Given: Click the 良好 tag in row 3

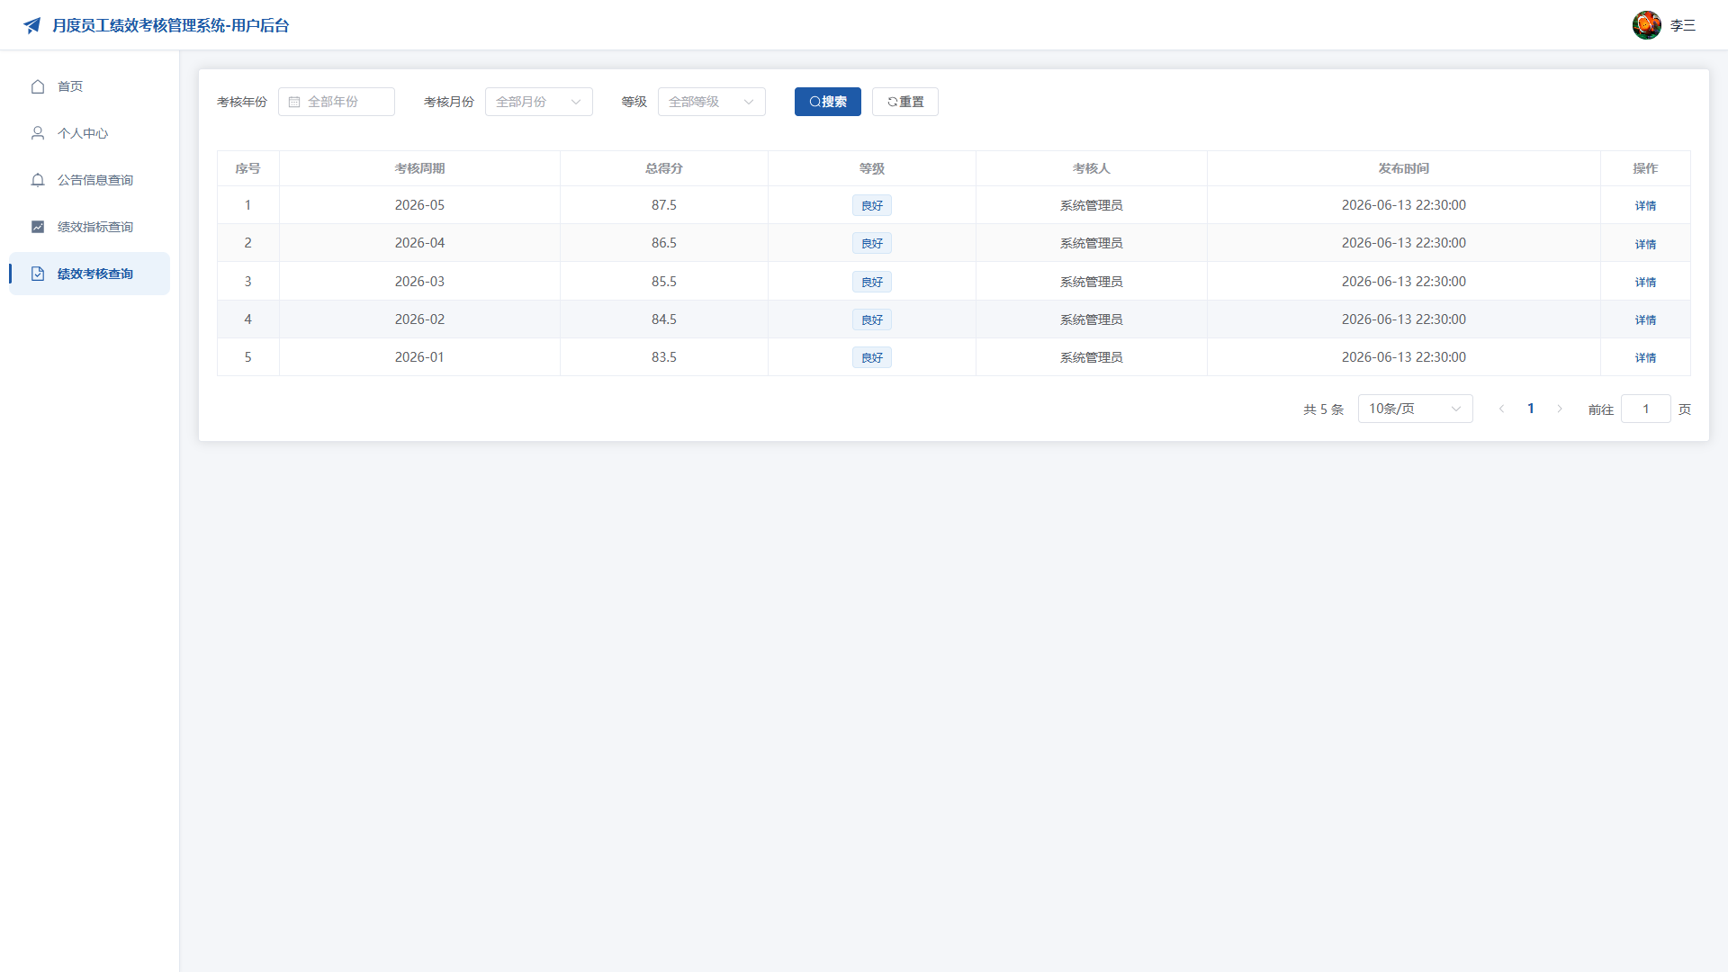Looking at the screenshot, I should coord(872,282).
